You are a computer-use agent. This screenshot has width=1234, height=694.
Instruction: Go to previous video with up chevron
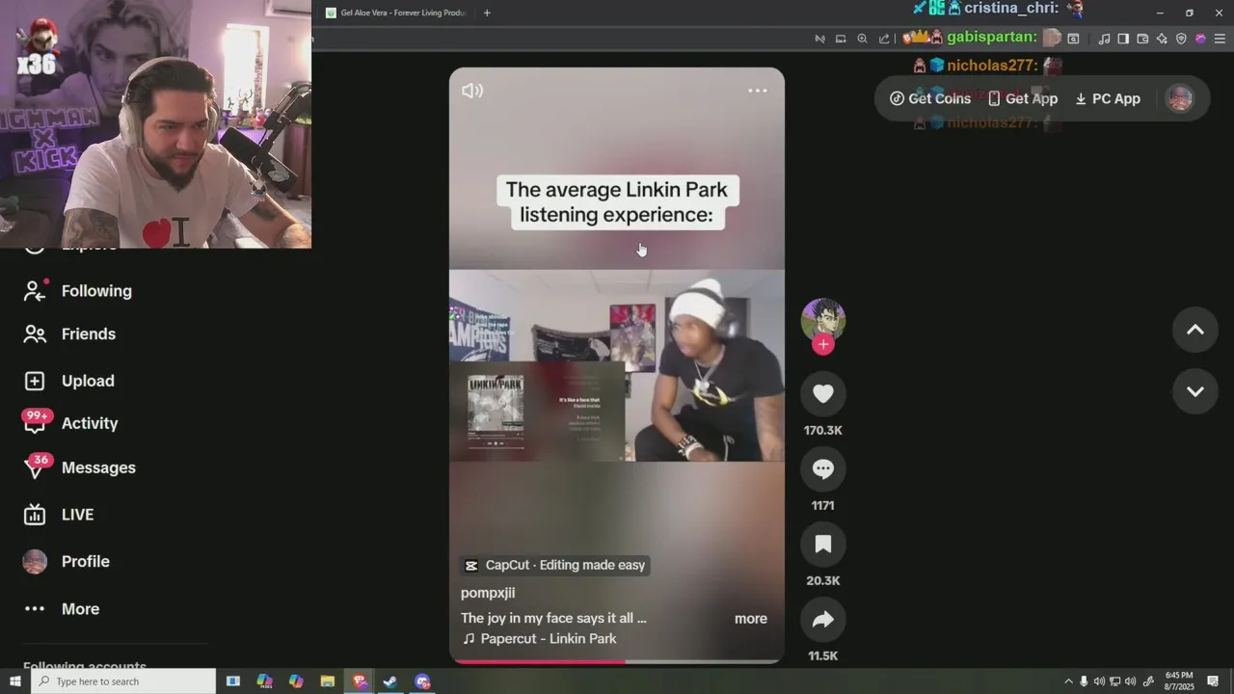pos(1195,330)
